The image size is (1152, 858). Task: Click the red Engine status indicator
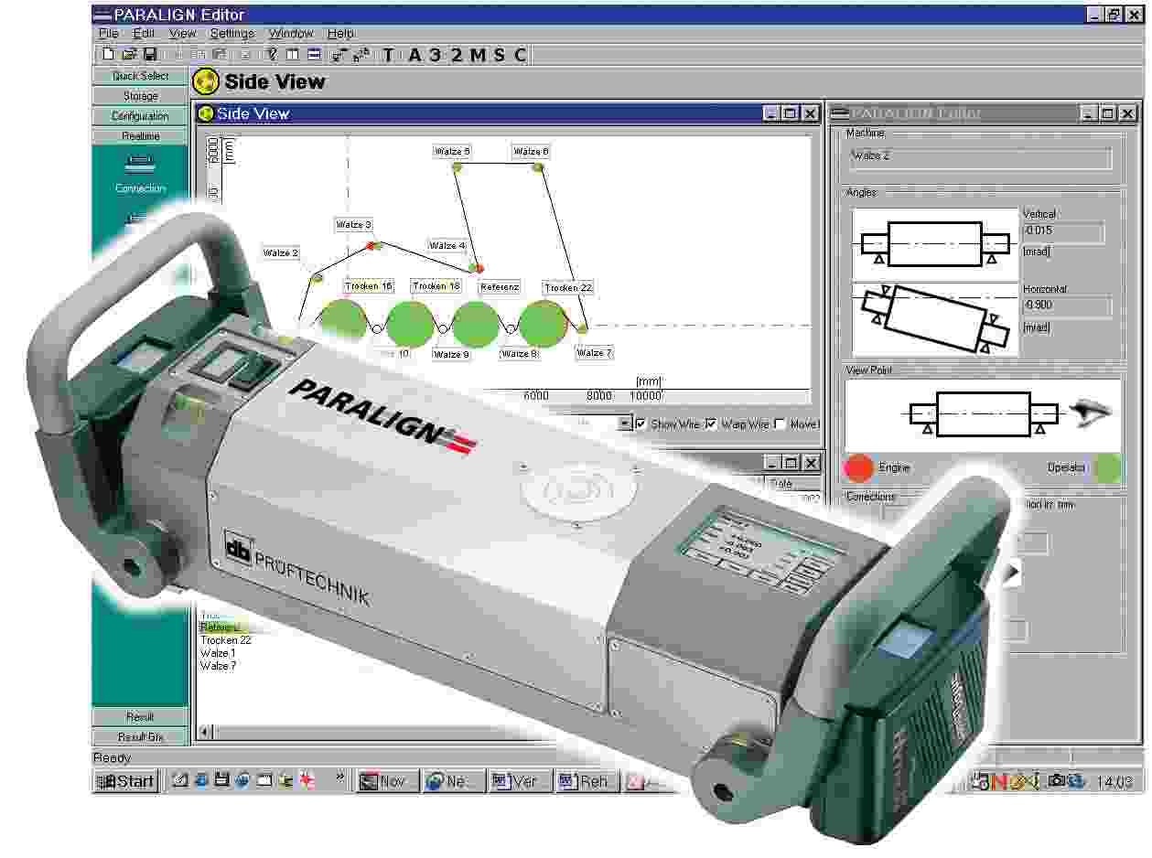coord(857,467)
